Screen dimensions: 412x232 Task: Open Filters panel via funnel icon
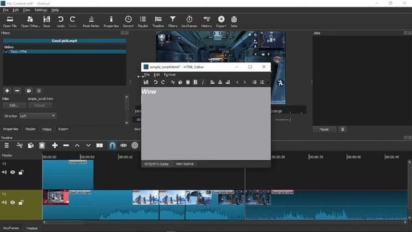tap(173, 21)
